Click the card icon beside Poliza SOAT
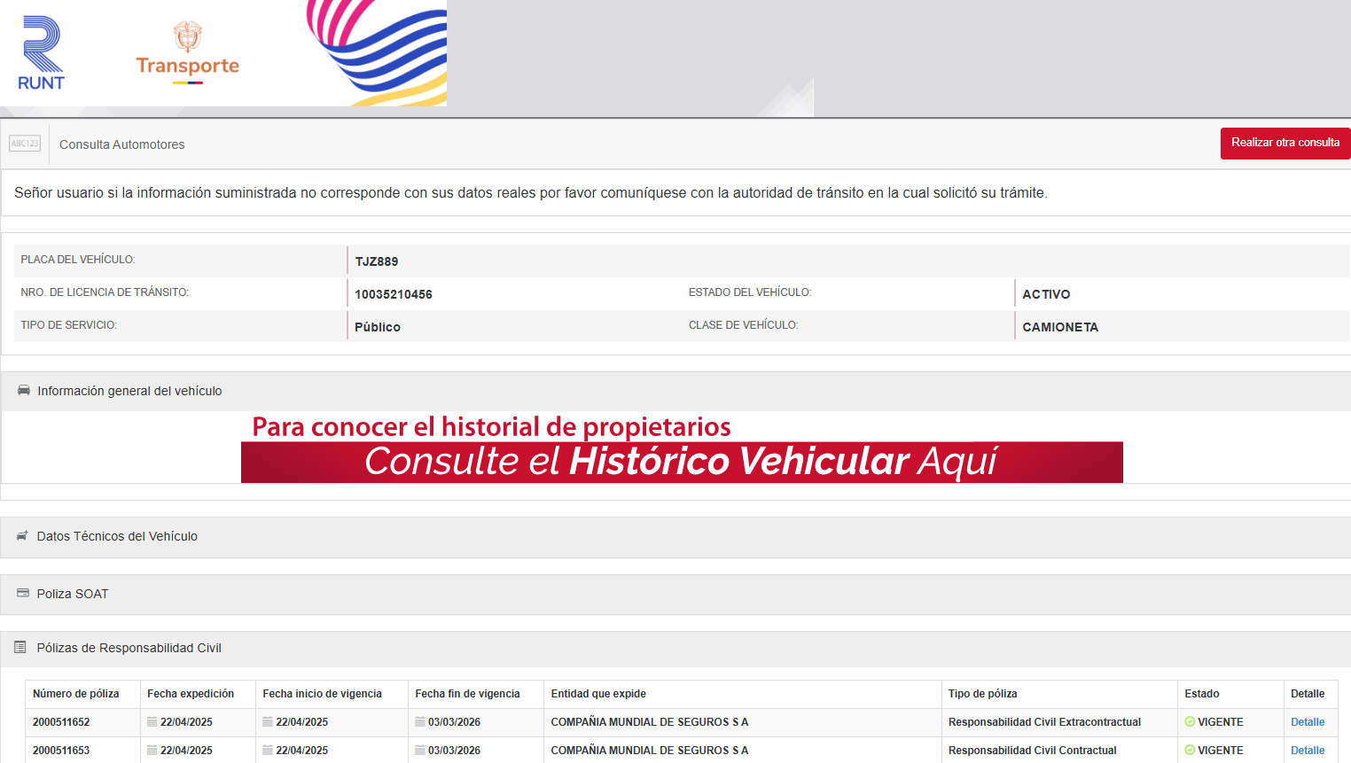The width and height of the screenshot is (1351, 763). click(x=23, y=594)
